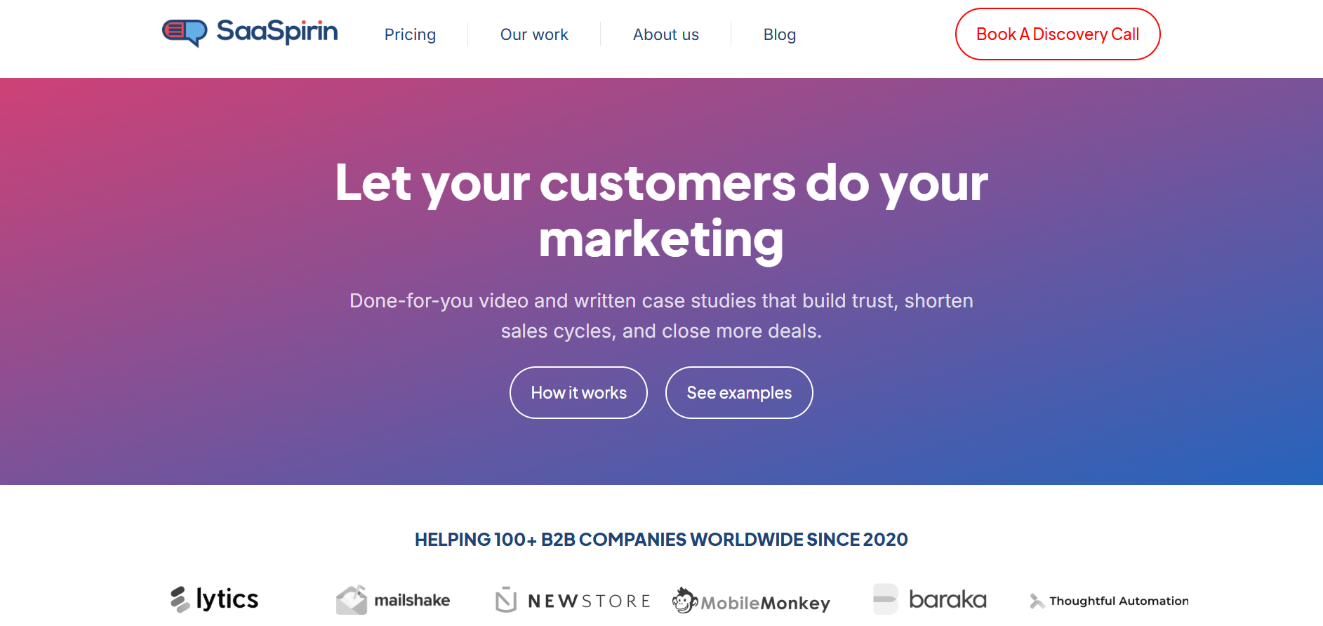Click Book A Discovery Call

[1057, 34]
